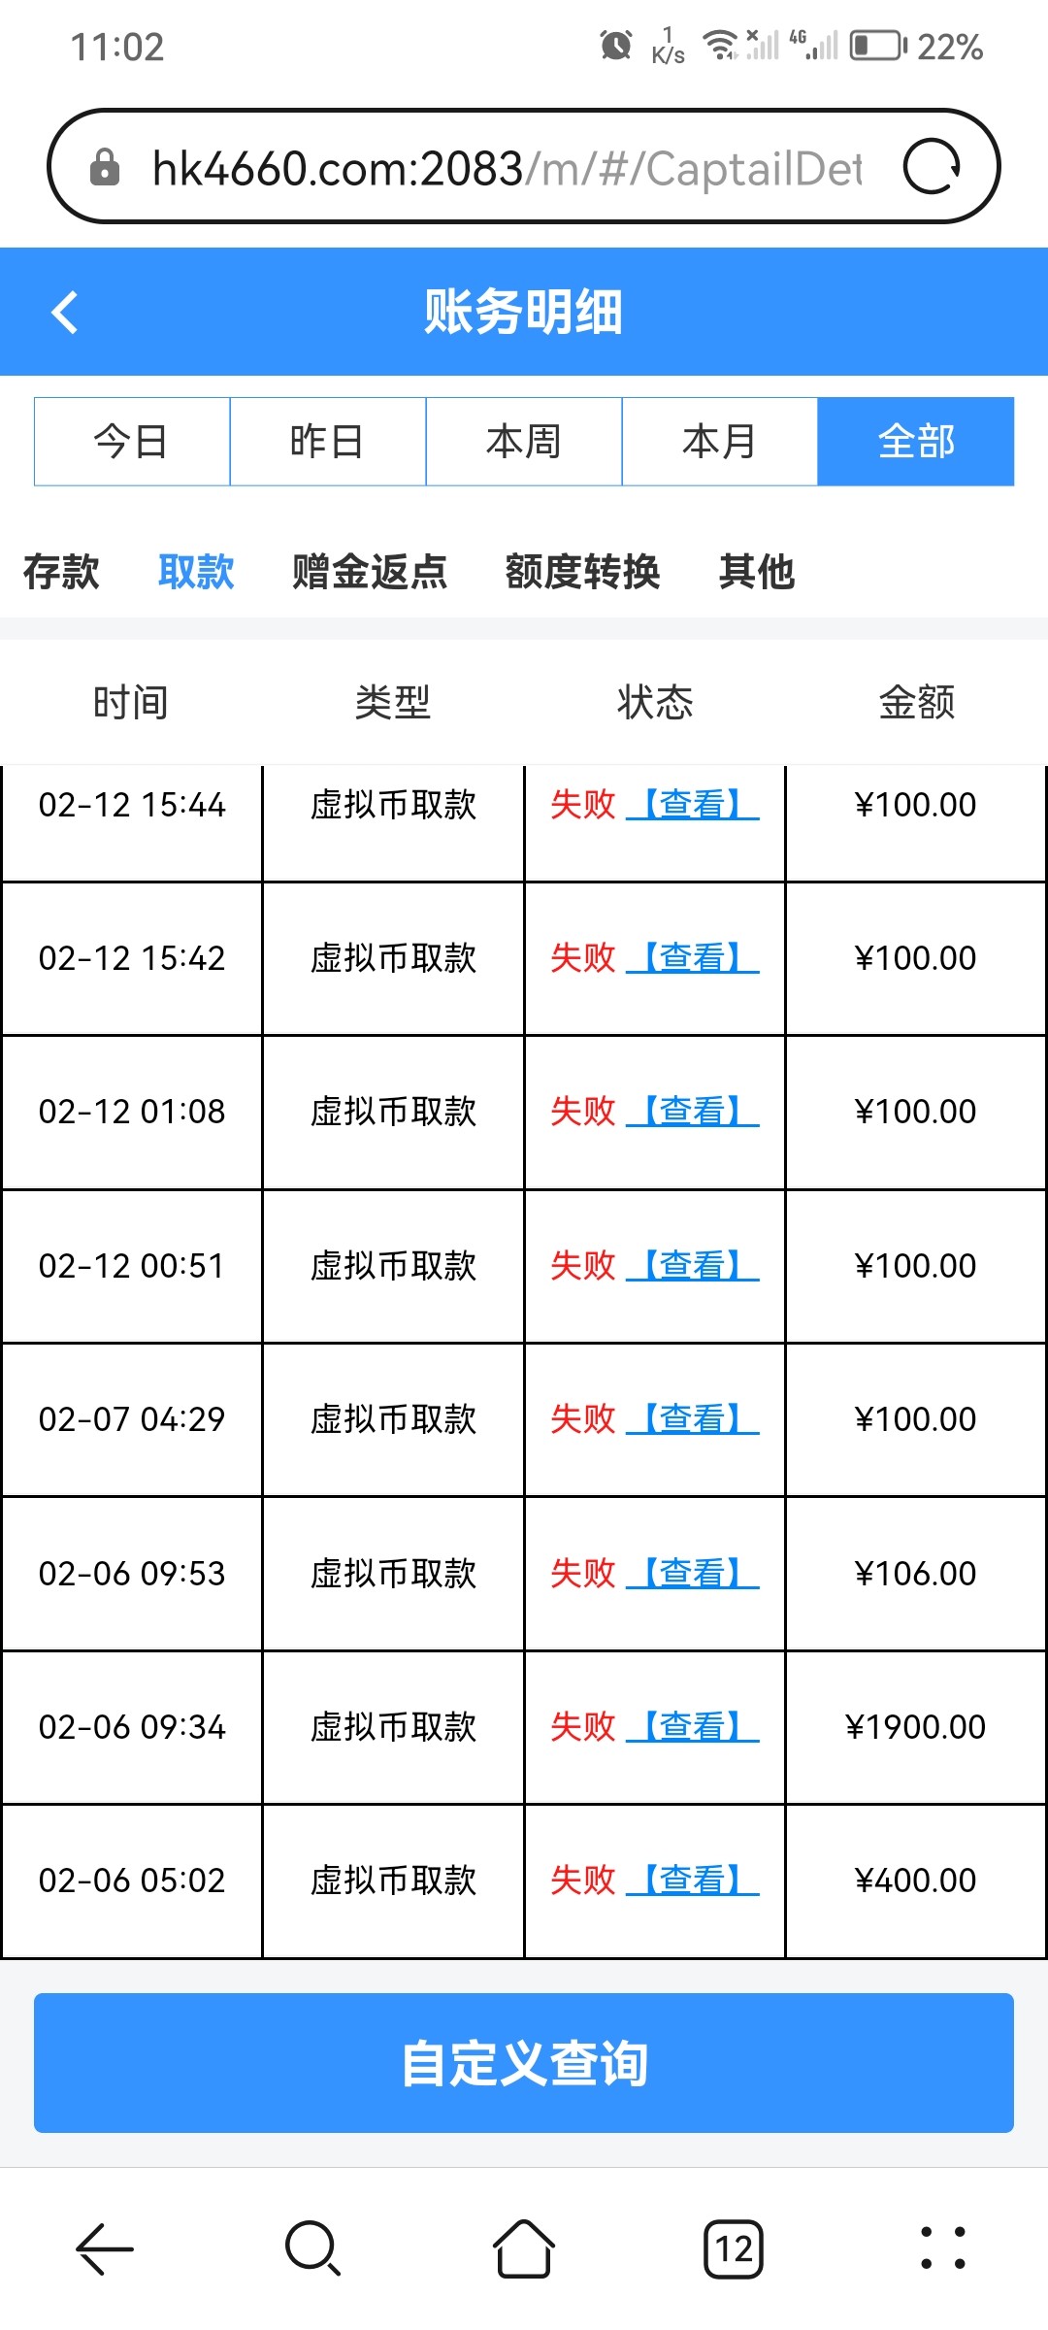Switch to the 本月 date filter
This screenshot has height=2330, width=1048.
pos(720,442)
